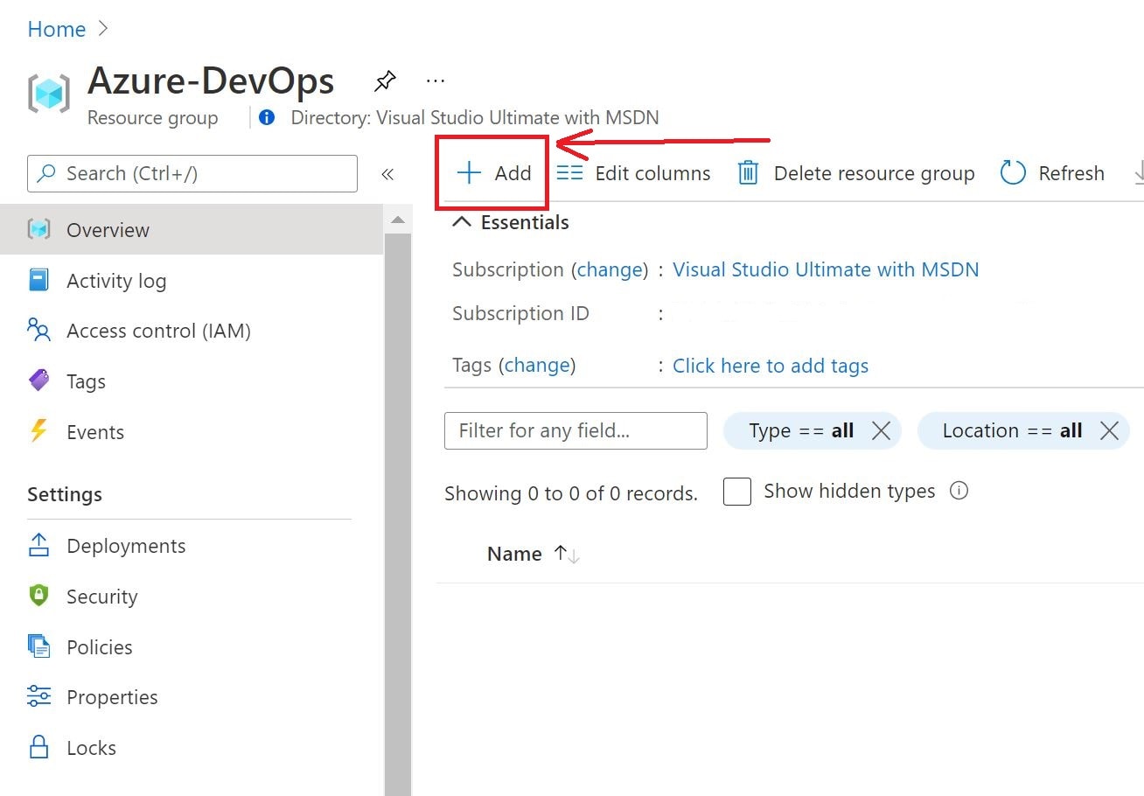
Task: Collapse the sidebar with double chevron
Action: tap(387, 174)
